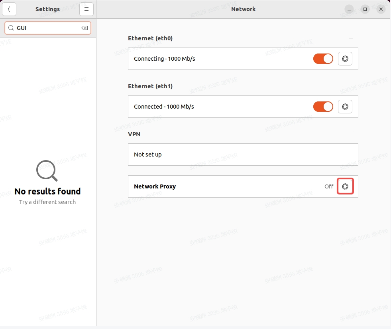The image size is (391, 329).
Task: Add a new eth1 connection profile
Action: [x=351, y=86]
